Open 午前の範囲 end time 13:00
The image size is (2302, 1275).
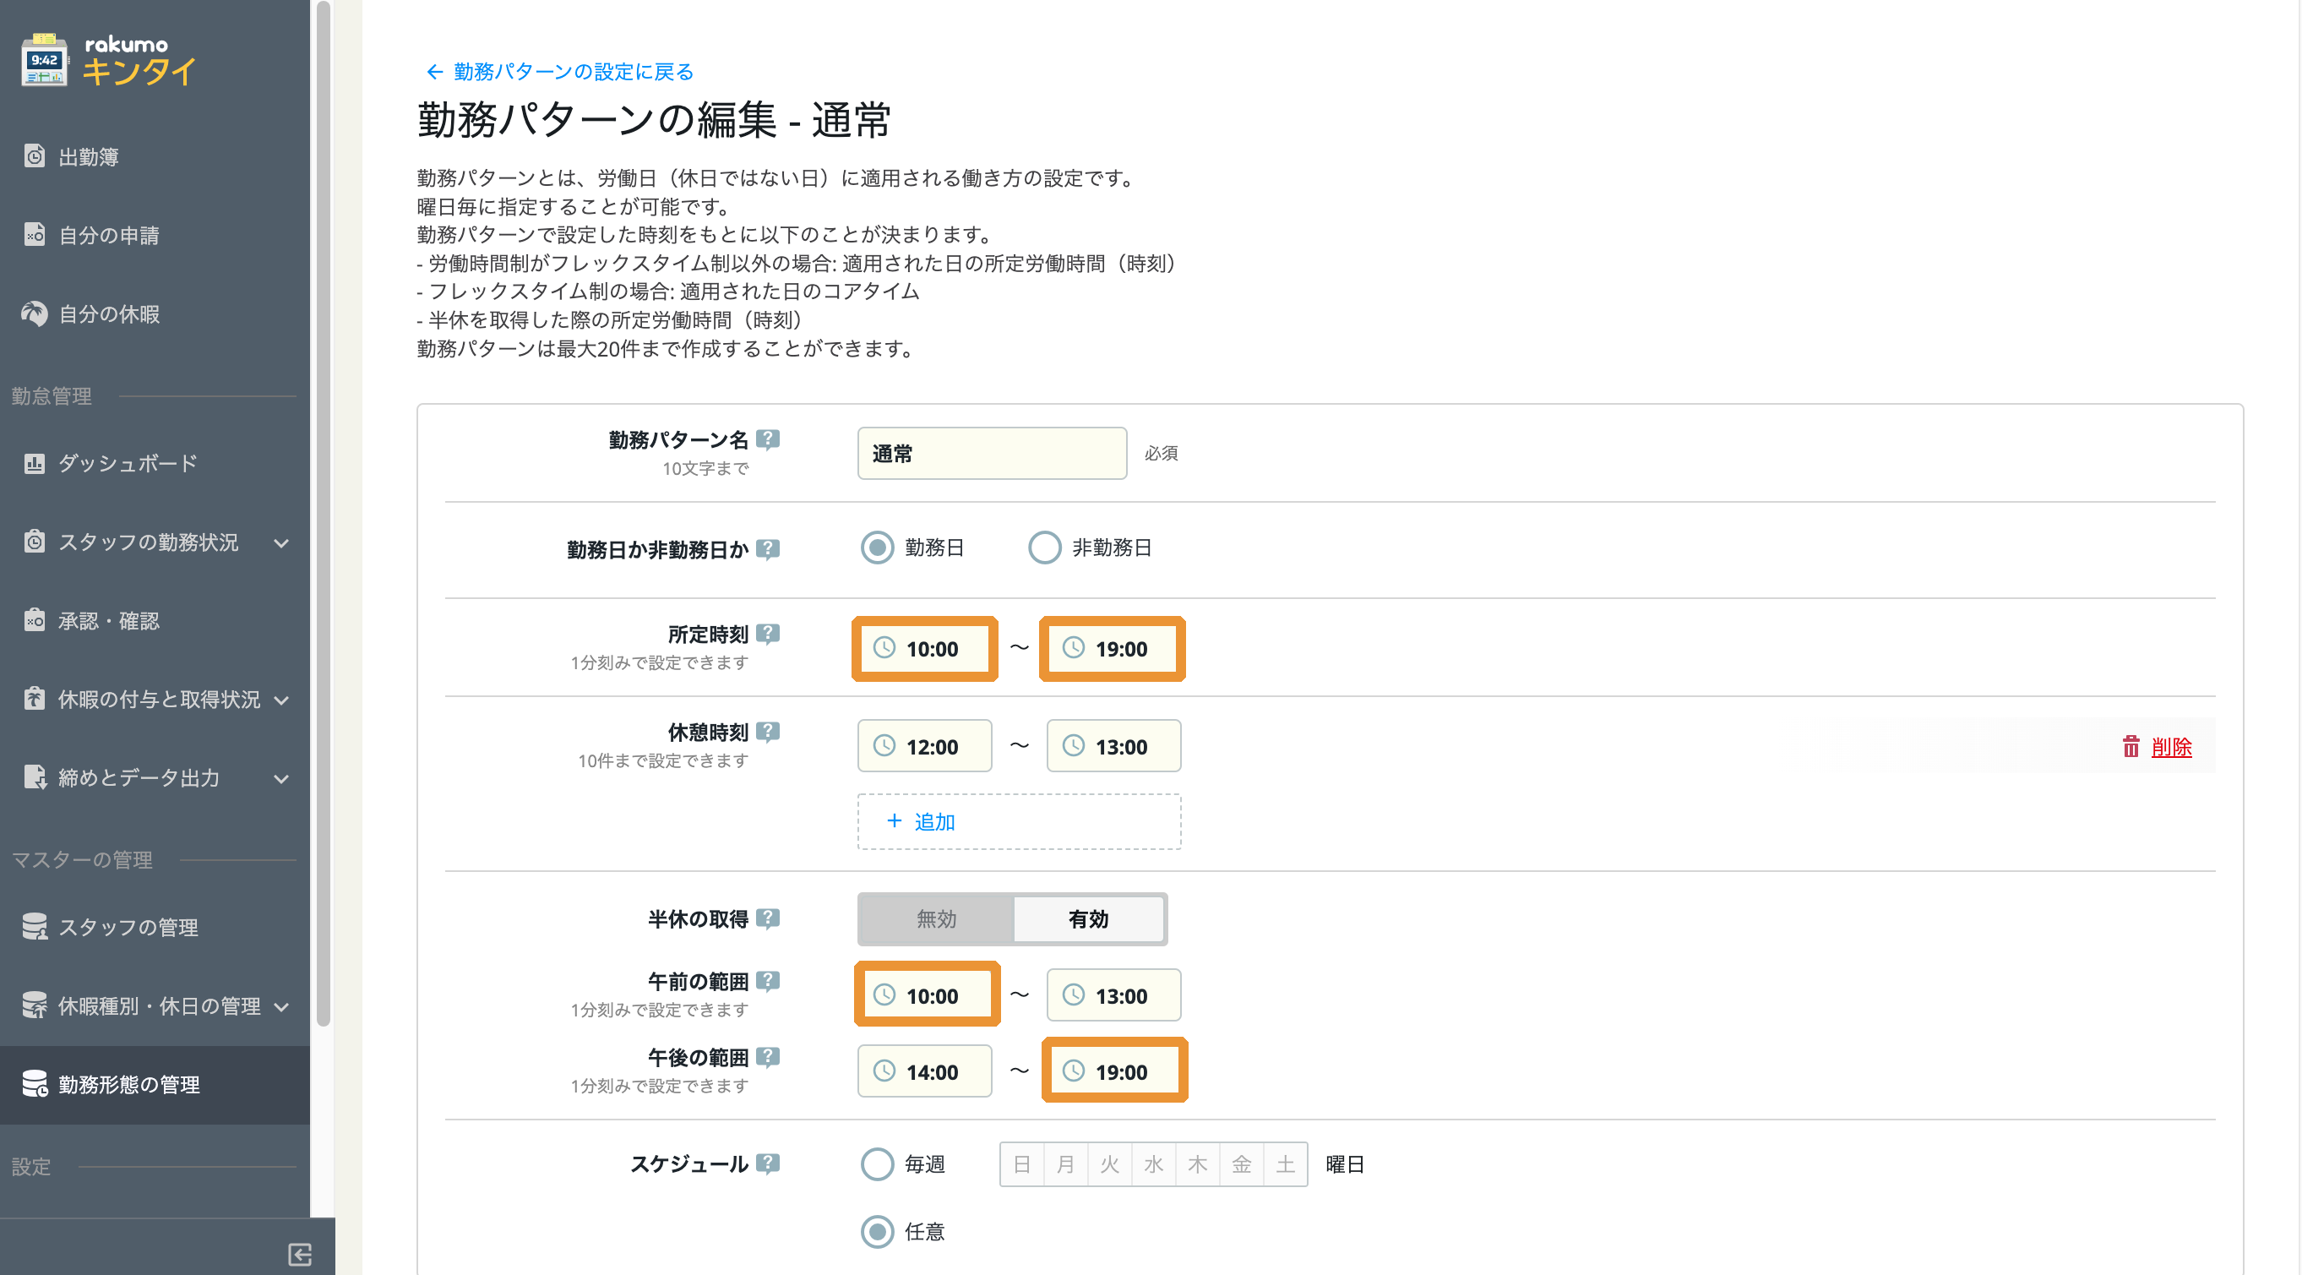pyautogui.click(x=1113, y=995)
